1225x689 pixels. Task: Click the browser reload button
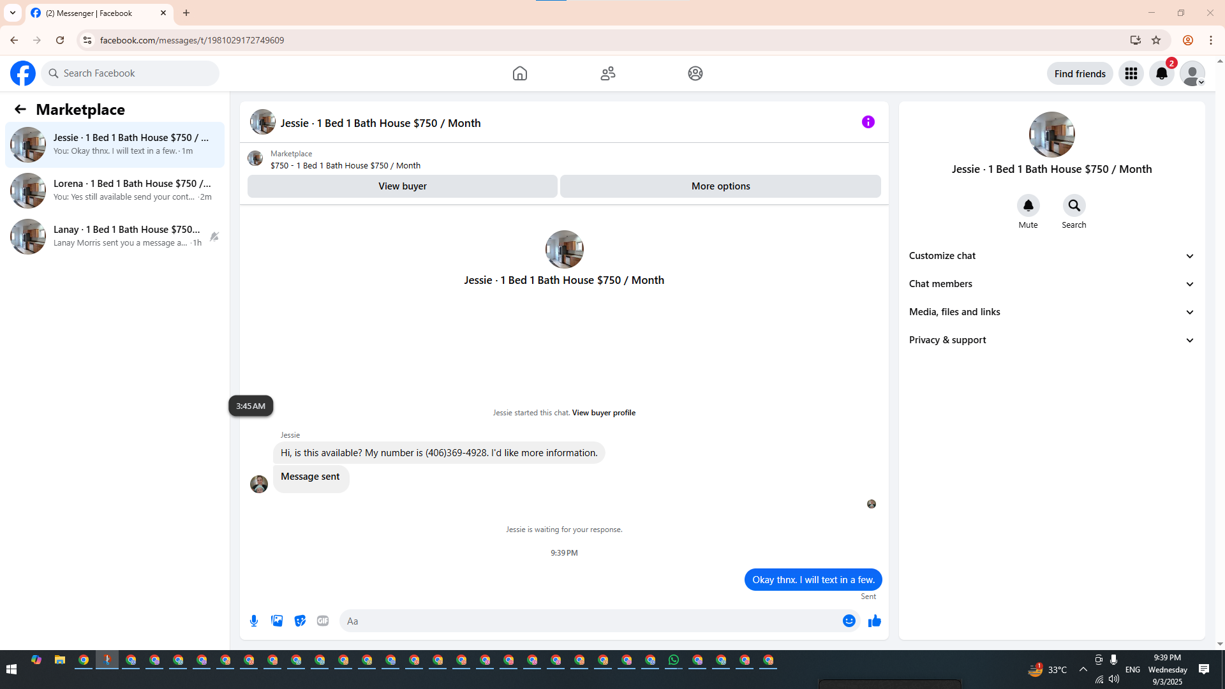coord(60,40)
